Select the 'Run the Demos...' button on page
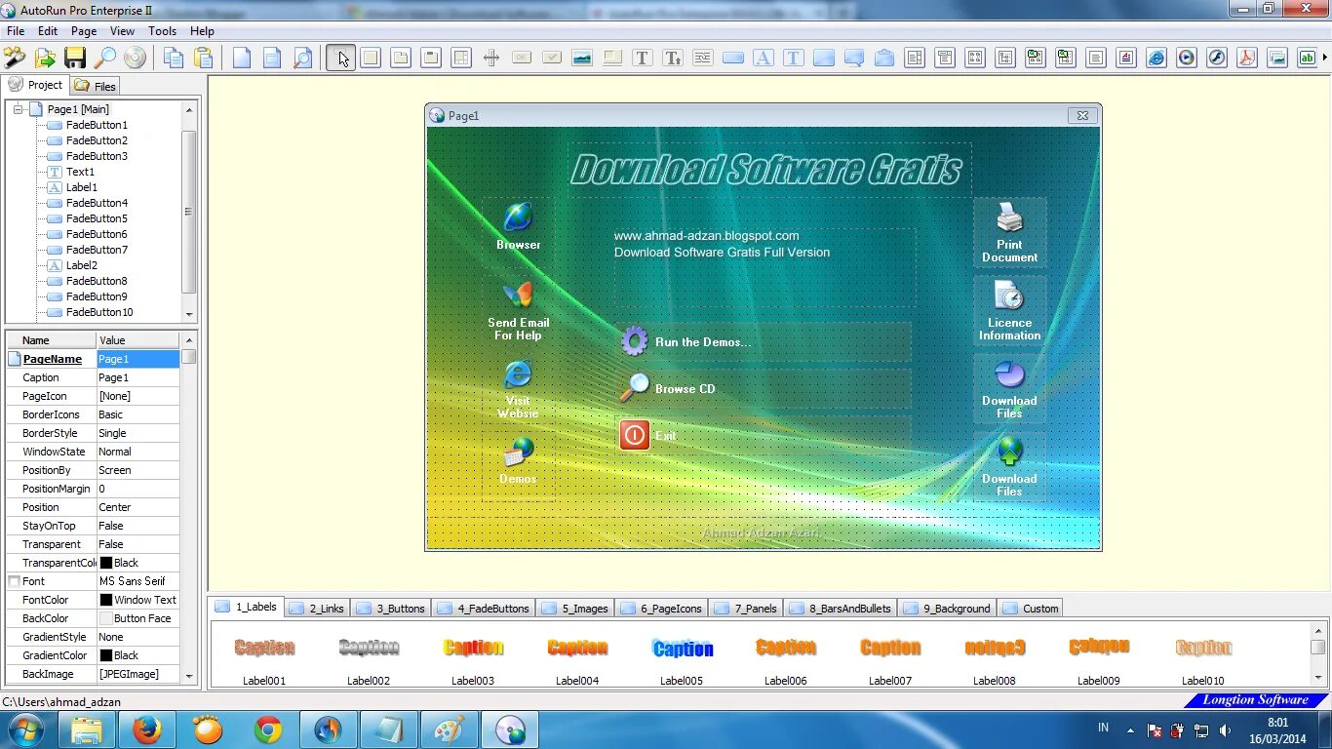1332x749 pixels. (764, 342)
